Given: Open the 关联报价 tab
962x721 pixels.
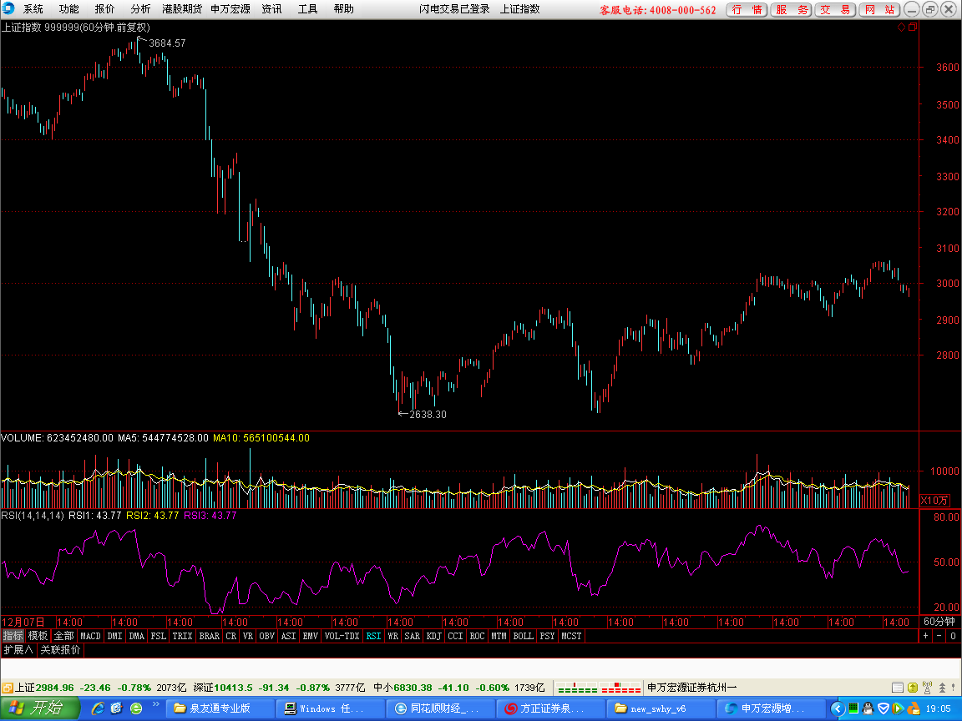Looking at the screenshot, I should (x=60, y=649).
